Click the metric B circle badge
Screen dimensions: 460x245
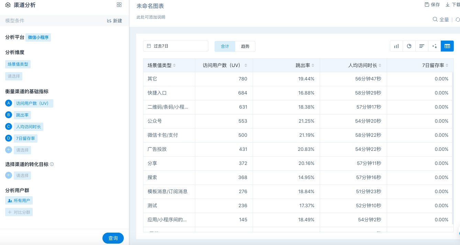click(9, 115)
